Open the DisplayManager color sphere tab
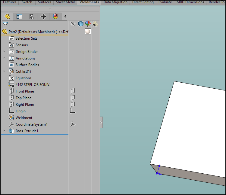This screenshot has width=226, height=195. click(55, 17)
